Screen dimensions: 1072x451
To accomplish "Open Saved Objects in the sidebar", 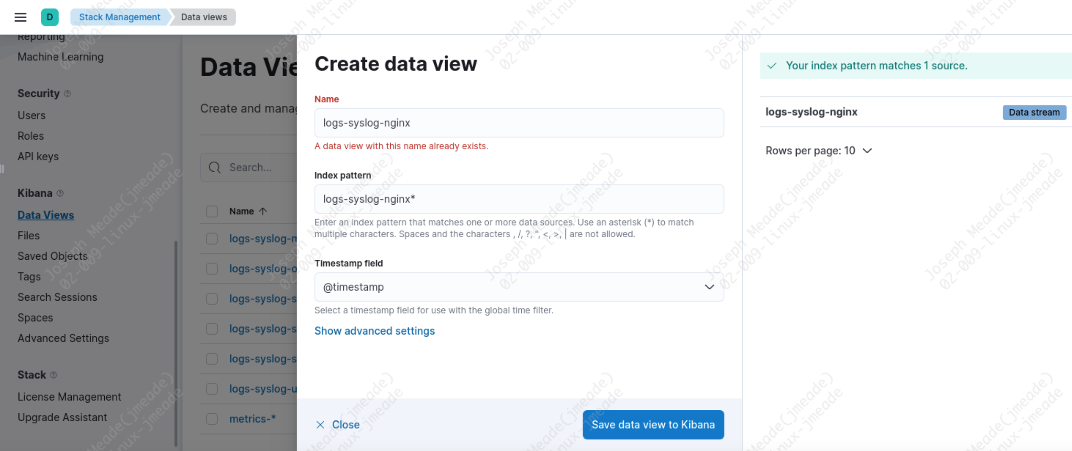I will pos(53,256).
